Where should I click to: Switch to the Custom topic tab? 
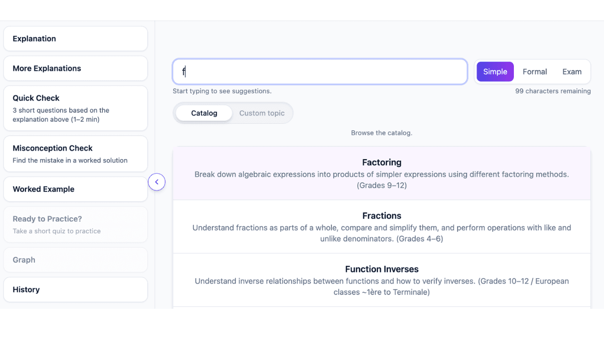click(x=262, y=113)
